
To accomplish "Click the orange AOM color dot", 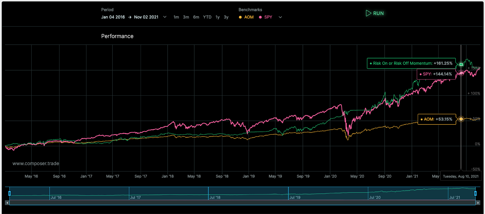I will coord(240,17).
